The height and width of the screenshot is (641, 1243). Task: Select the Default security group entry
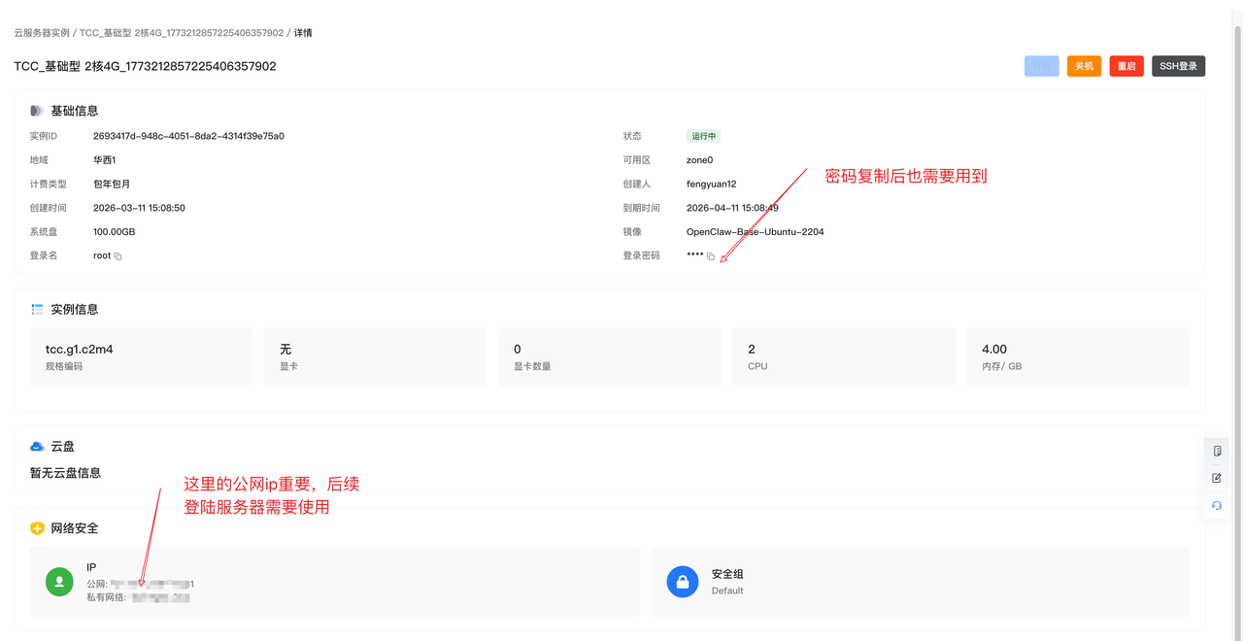pyautogui.click(x=727, y=590)
